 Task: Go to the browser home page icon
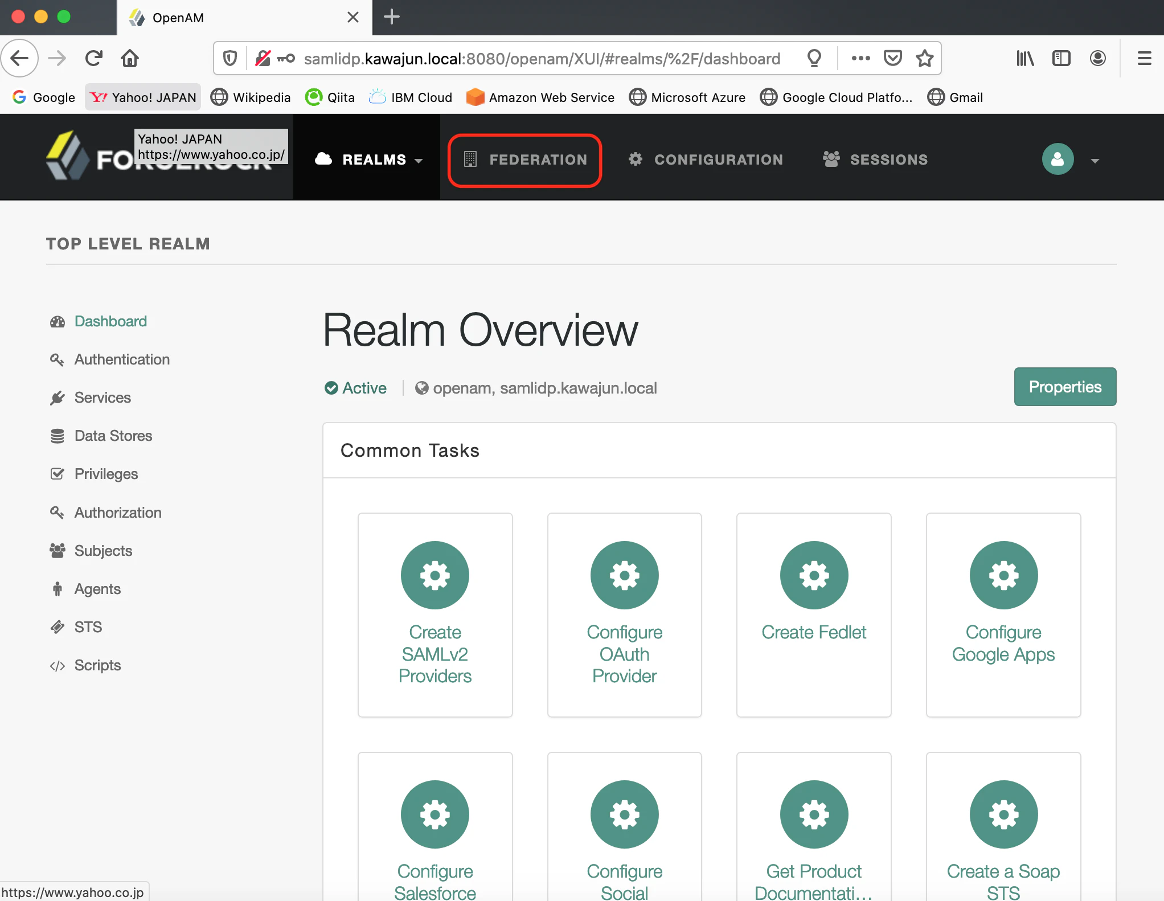(130, 58)
